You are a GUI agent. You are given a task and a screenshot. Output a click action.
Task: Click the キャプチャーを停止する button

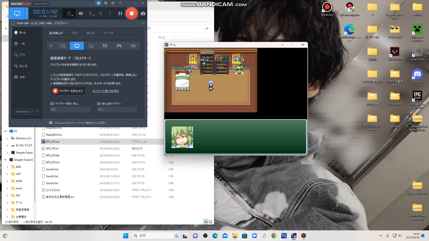(x=68, y=91)
